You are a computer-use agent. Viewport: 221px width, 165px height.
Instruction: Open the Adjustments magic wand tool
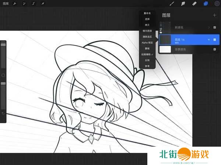pyautogui.click(x=24, y=4)
